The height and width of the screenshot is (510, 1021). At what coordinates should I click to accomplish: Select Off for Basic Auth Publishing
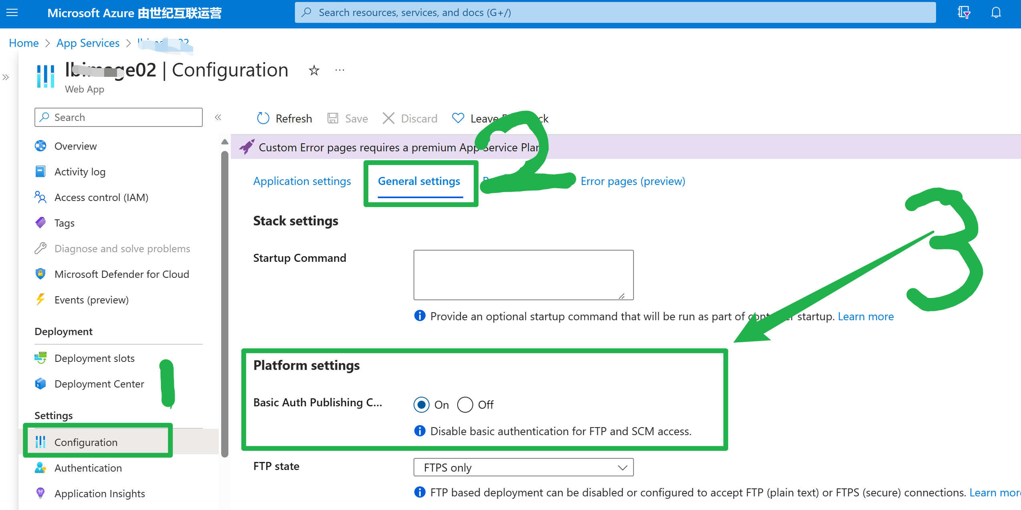pyautogui.click(x=465, y=405)
